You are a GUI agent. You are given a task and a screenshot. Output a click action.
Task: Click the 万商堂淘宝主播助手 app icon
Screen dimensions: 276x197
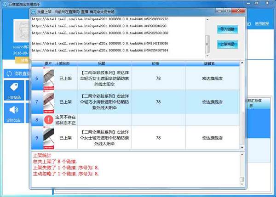click(x=5, y=4)
